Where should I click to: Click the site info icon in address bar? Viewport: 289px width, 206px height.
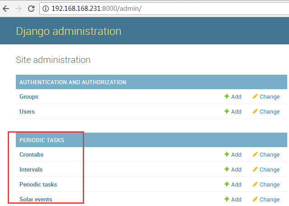46,9
